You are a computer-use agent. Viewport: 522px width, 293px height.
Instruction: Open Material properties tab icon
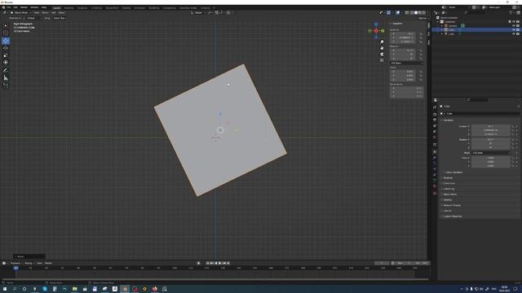coord(435,186)
